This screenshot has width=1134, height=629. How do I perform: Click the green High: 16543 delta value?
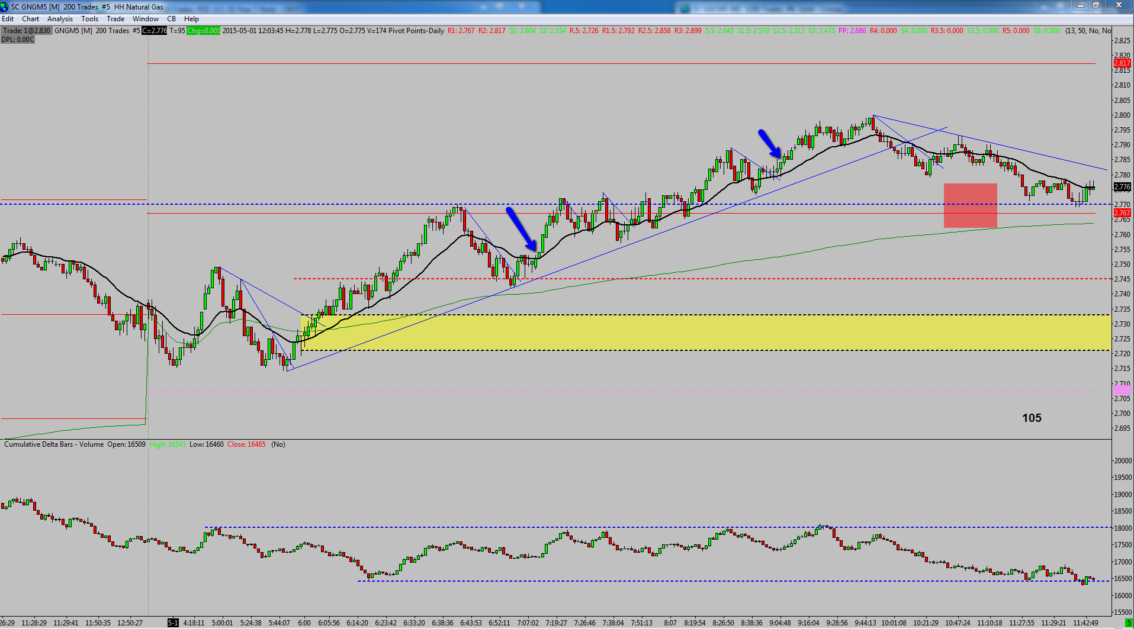(x=168, y=444)
